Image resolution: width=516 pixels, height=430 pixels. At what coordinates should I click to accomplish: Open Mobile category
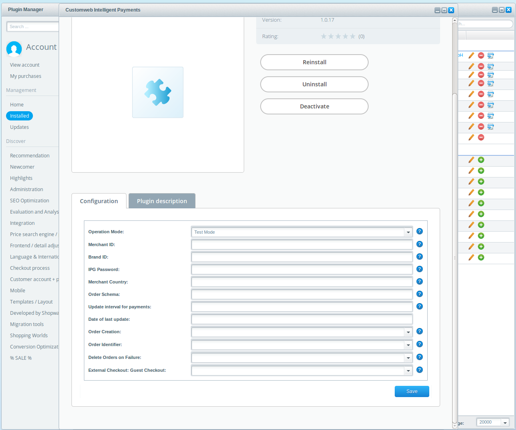[x=18, y=290]
